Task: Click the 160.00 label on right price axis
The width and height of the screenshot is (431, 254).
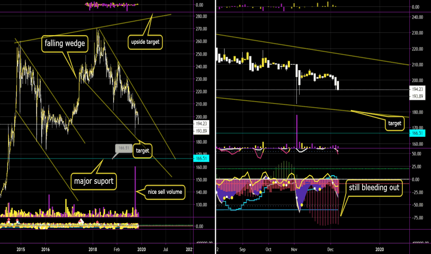Action: 417,144
